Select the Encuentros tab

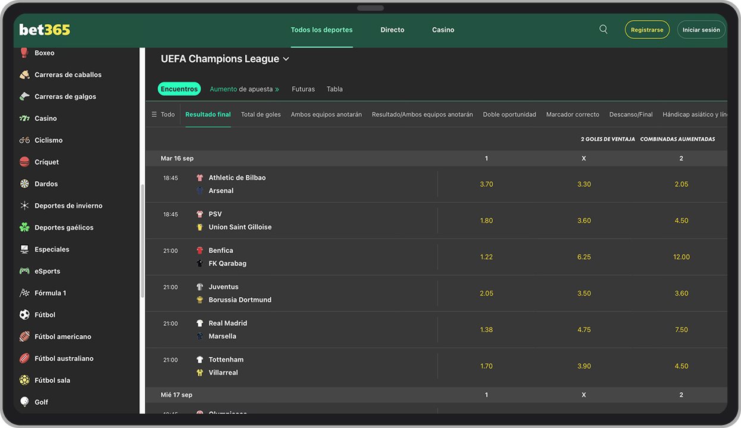179,89
